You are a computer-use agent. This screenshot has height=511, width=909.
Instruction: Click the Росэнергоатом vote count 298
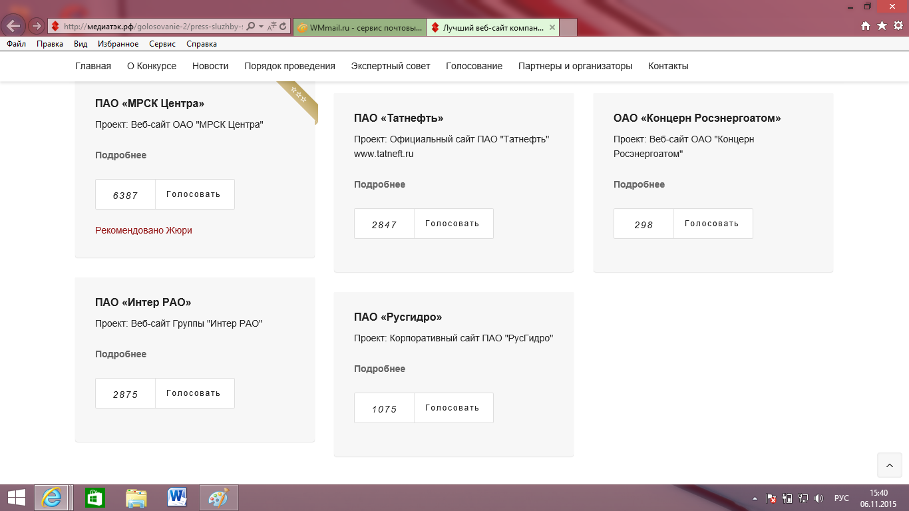[643, 224]
